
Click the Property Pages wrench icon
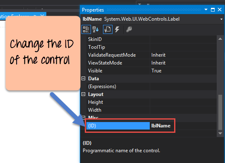129,29
